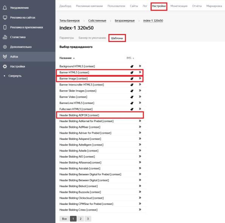Click the IMS hand icon for Banner Video row

[132, 97]
